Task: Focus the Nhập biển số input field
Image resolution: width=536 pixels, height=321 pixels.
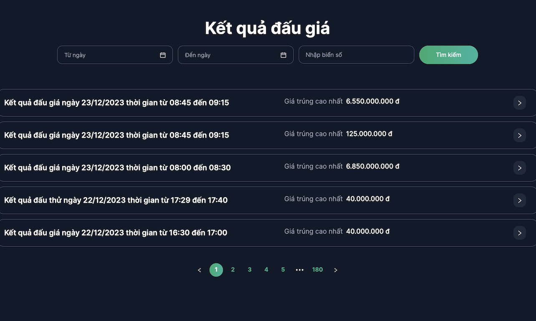Action: 356,55
